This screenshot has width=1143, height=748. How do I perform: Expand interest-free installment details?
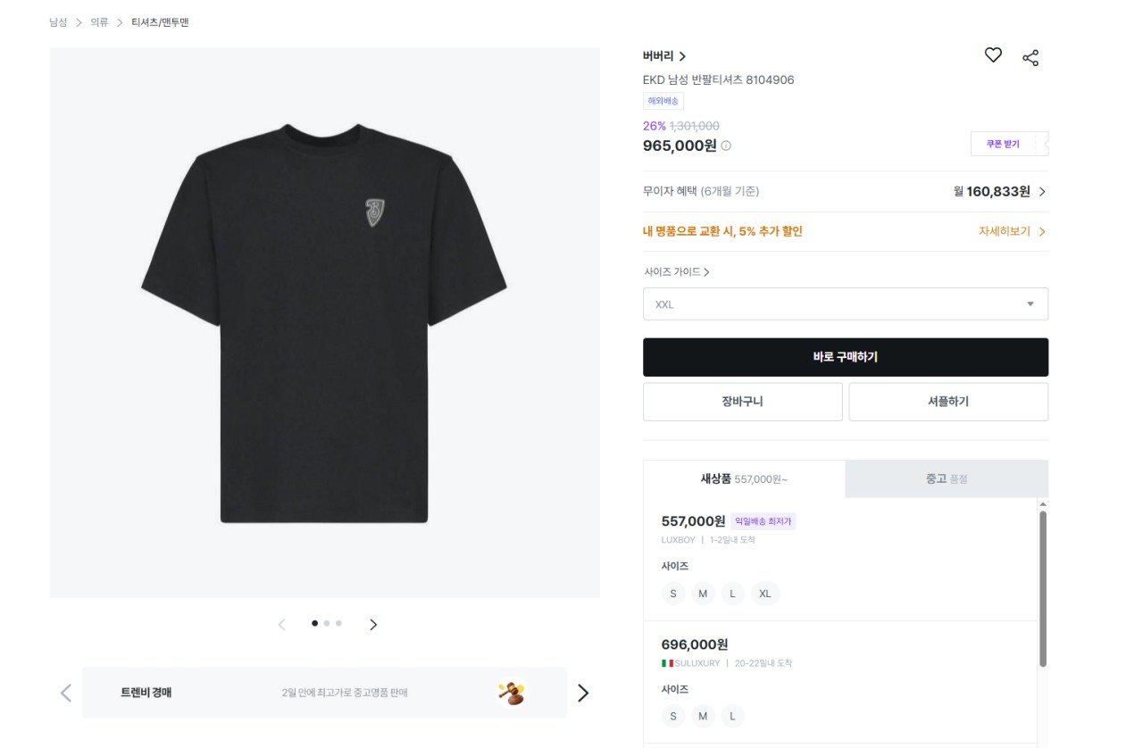coord(1042,192)
